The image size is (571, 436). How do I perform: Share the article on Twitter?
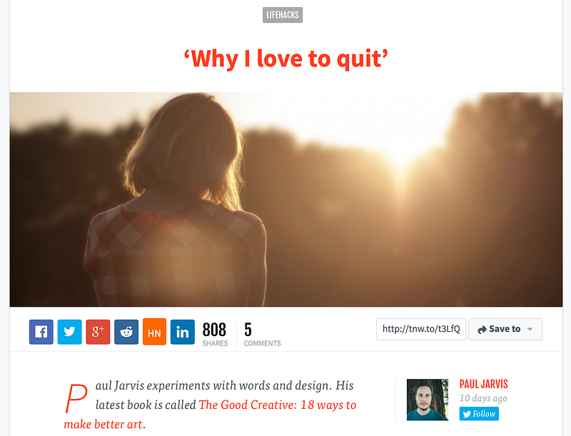(69, 332)
